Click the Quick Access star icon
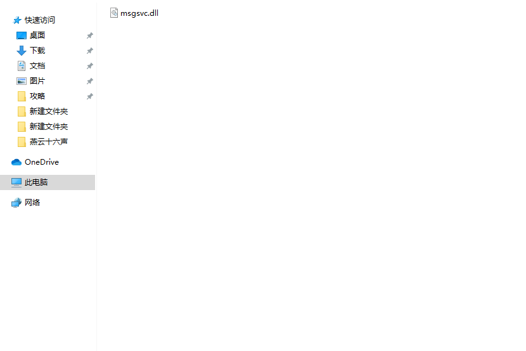 pos(16,20)
